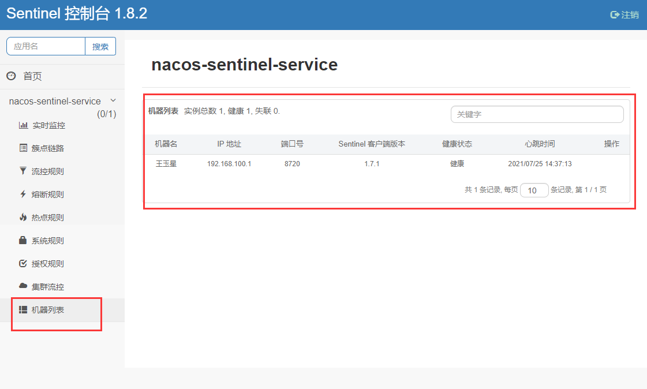Click the IP 地址 column header
Viewport: 647px width, 389px height.
pos(229,144)
